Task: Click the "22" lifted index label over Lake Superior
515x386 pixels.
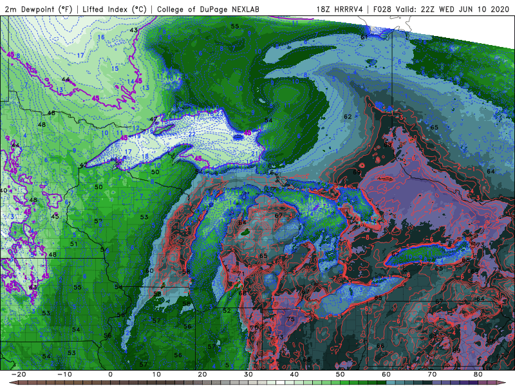Action: pyautogui.click(x=192, y=134)
